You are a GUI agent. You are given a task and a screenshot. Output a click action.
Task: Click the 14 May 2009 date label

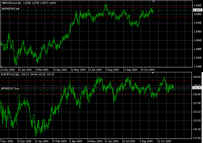coord(95,141)
